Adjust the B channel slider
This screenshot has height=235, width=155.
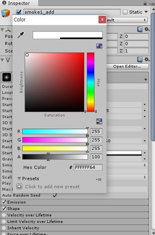click(55, 148)
